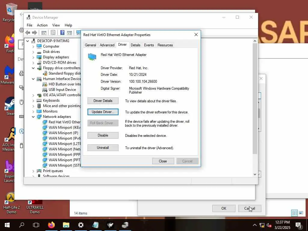
Task: Show hidden system tray icons chevron
Action: pos(254,225)
